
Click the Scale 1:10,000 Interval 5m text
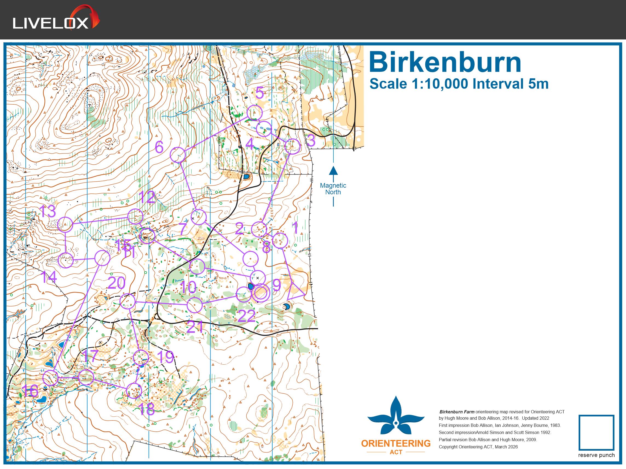(x=459, y=84)
